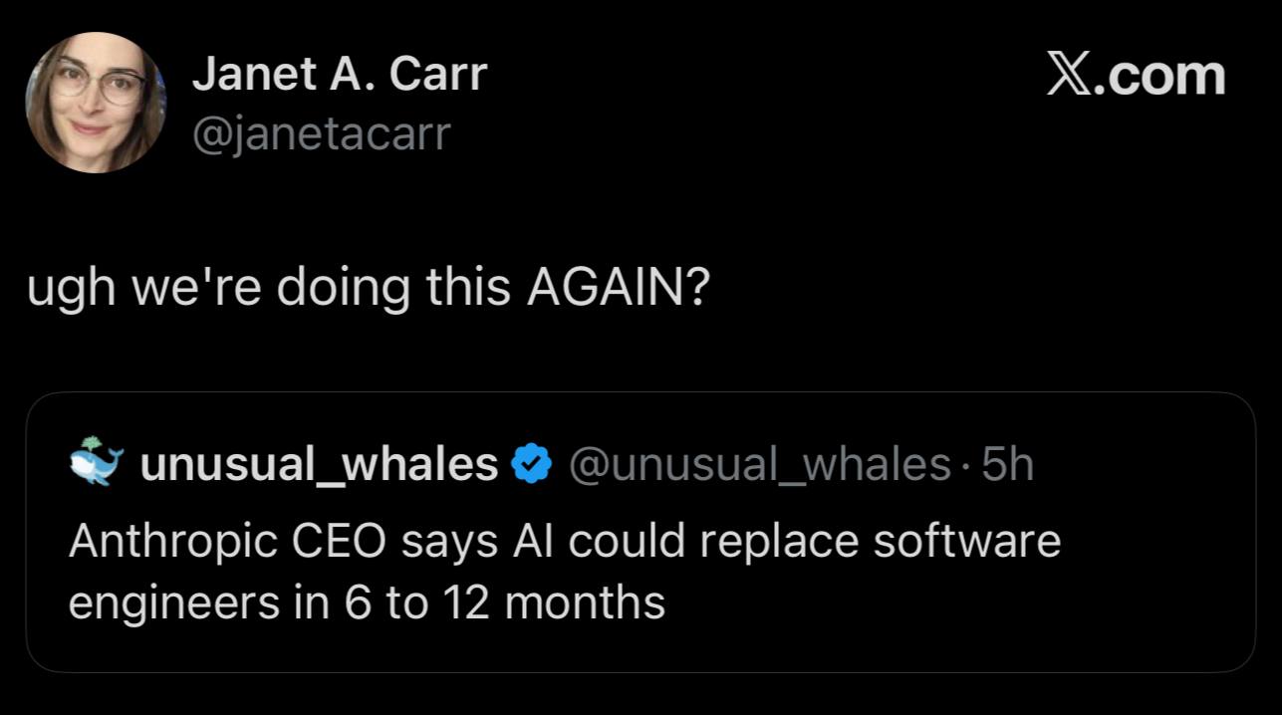
Task: Click the "ugh we're doing this AGAIN?" text
Action: 368,289
